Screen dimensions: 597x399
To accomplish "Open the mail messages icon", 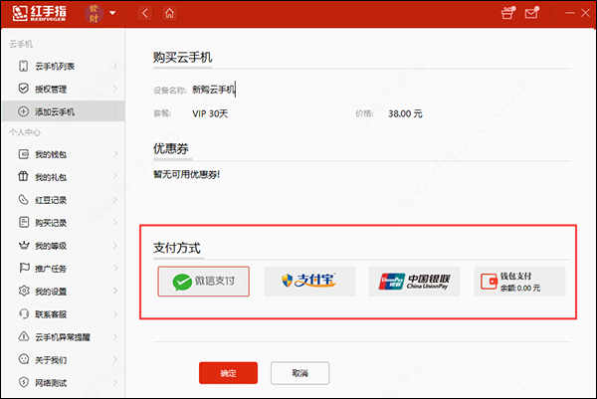I will click(532, 13).
